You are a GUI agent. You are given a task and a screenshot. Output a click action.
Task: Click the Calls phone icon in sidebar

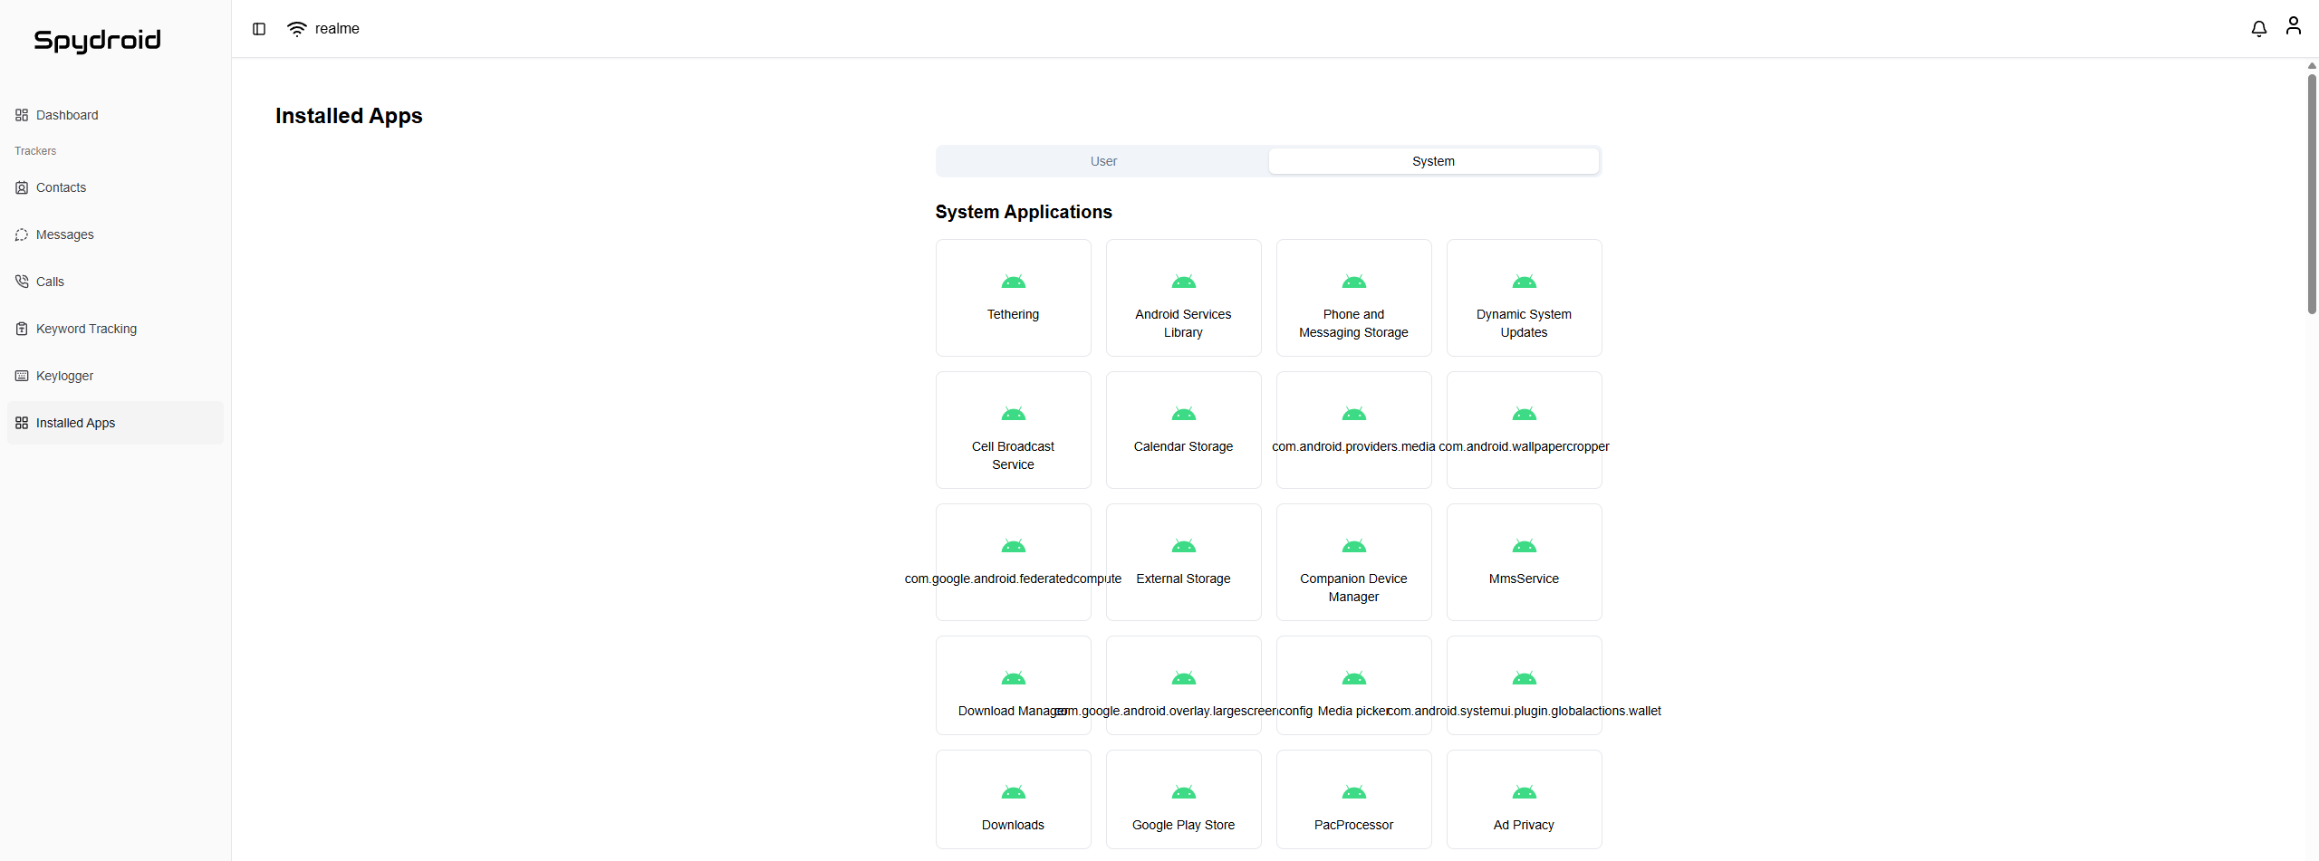pyautogui.click(x=22, y=282)
